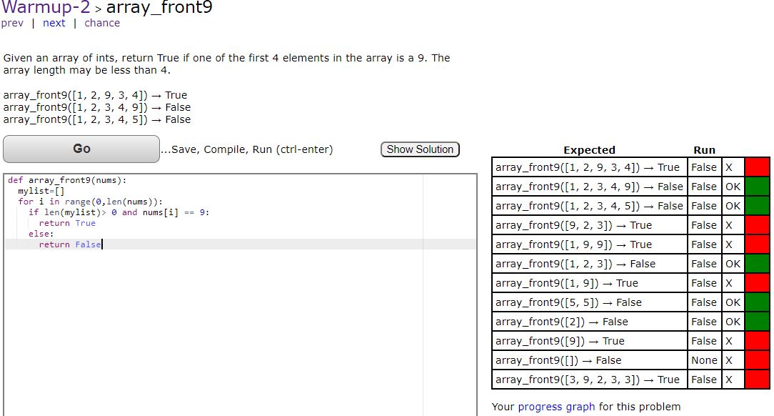
Task: Select the array_front9 title heading
Action: pos(159,7)
